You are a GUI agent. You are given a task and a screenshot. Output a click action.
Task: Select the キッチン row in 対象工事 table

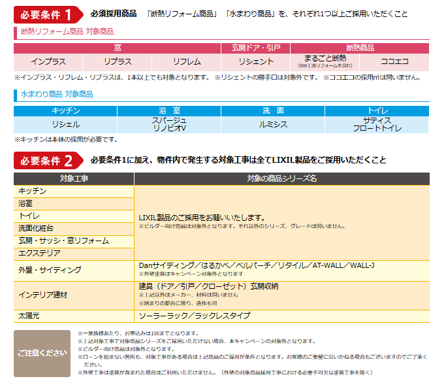(74, 191)
